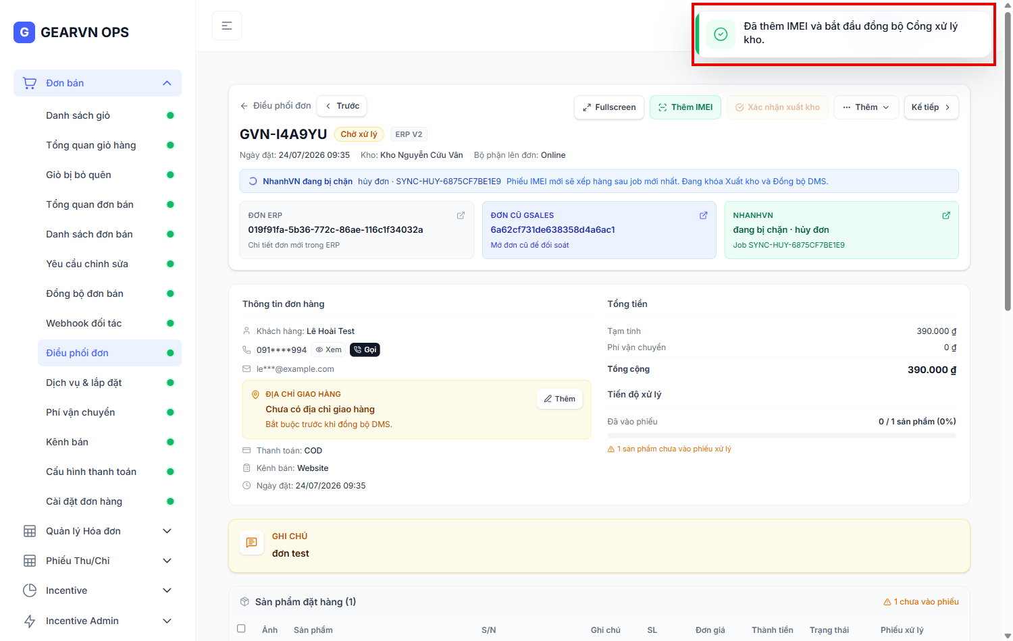The image size is (1013, 641).
Task: Reveal phone number with Xem eye button
Action: click(329, 350)
